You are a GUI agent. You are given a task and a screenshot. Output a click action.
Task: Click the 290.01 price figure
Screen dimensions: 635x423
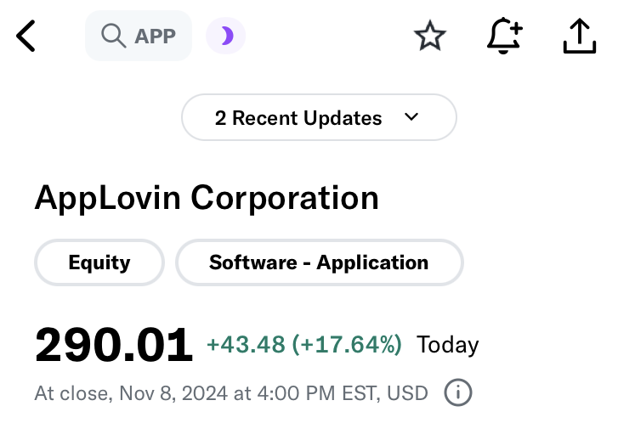[x=114, y=345]
